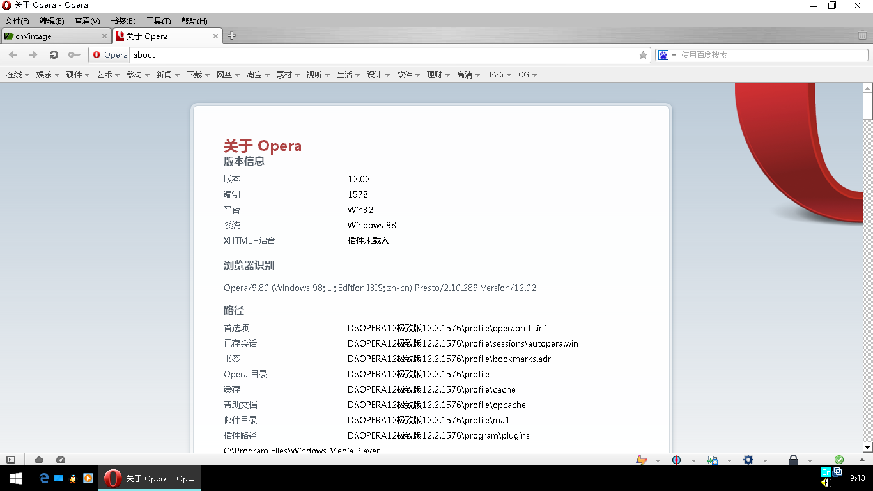
Task: Bookmark the page with the star icon
Action: tap(643, 55)
